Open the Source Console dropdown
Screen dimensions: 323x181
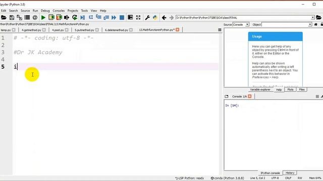[247, 25]
